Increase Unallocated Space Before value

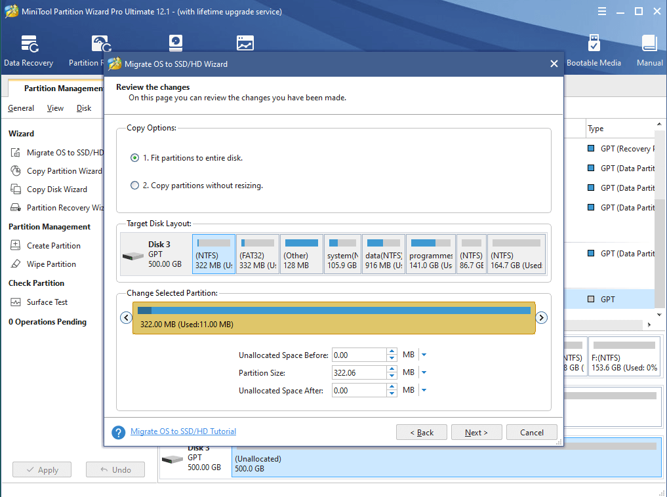click(x=392, y=351)
